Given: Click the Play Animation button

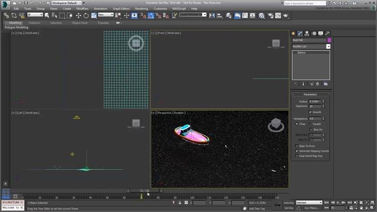Looking at the screenshot, I should pos(338,203).
